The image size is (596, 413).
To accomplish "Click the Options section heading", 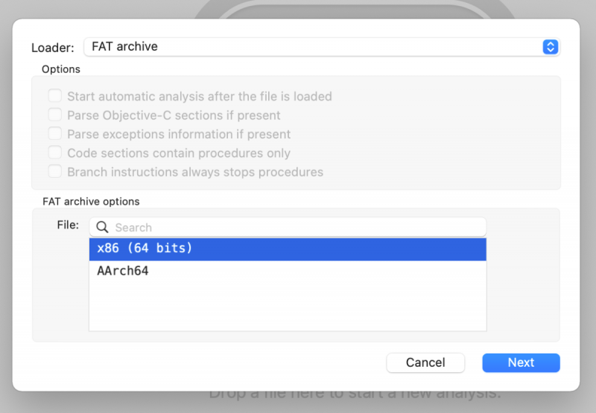I will [x=61, y=69].
